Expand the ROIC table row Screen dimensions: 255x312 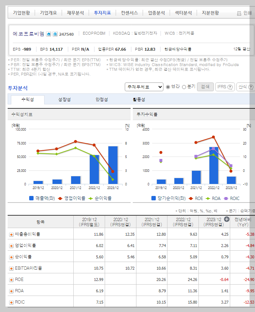point(11,303)
